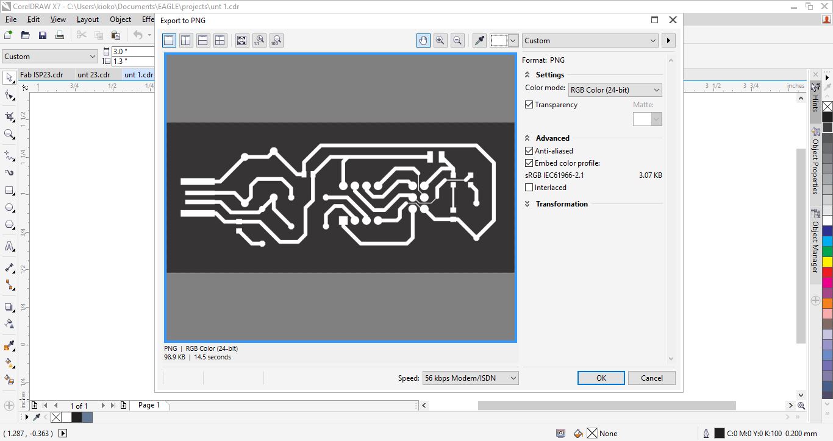Click the zoom to fit preview icon

(x=242, y=41)
